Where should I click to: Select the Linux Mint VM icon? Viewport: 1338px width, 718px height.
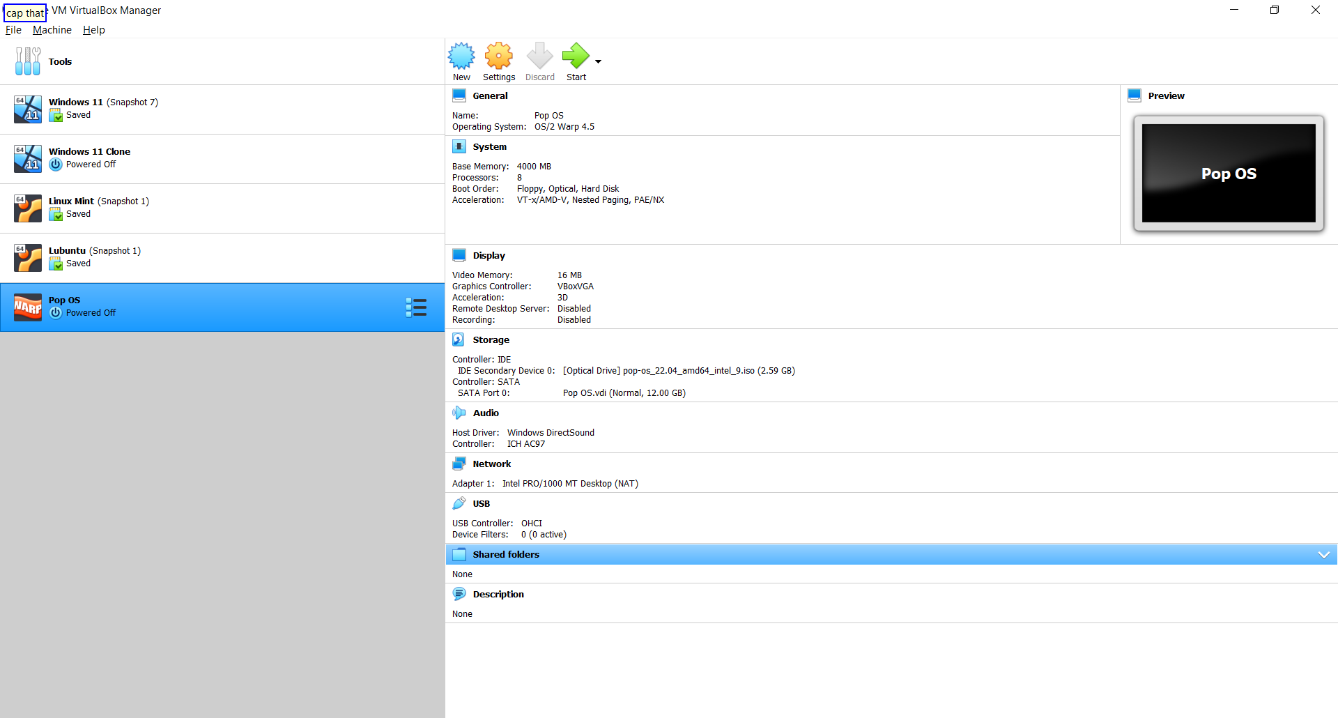click(x=28, y=208)
